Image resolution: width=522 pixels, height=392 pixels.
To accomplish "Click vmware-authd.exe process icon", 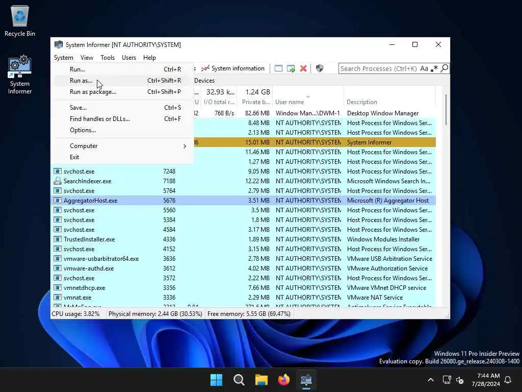I will click(58, 268).
